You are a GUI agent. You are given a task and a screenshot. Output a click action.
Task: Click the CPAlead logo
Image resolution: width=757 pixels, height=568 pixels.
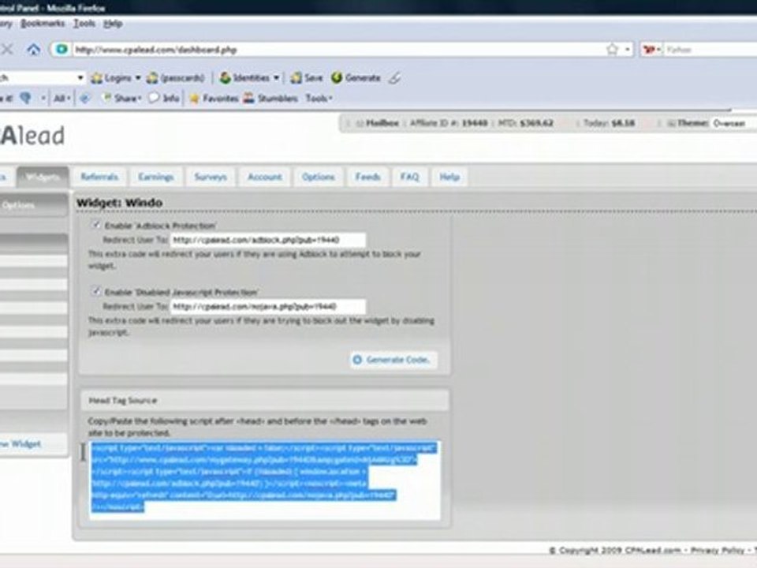(32, 136)
